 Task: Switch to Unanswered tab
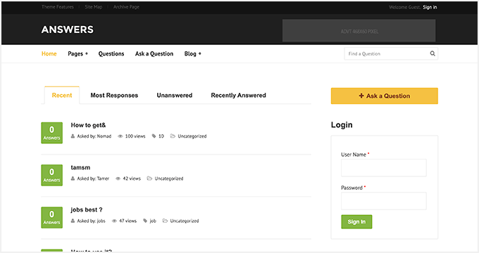(x=175, y=95)
